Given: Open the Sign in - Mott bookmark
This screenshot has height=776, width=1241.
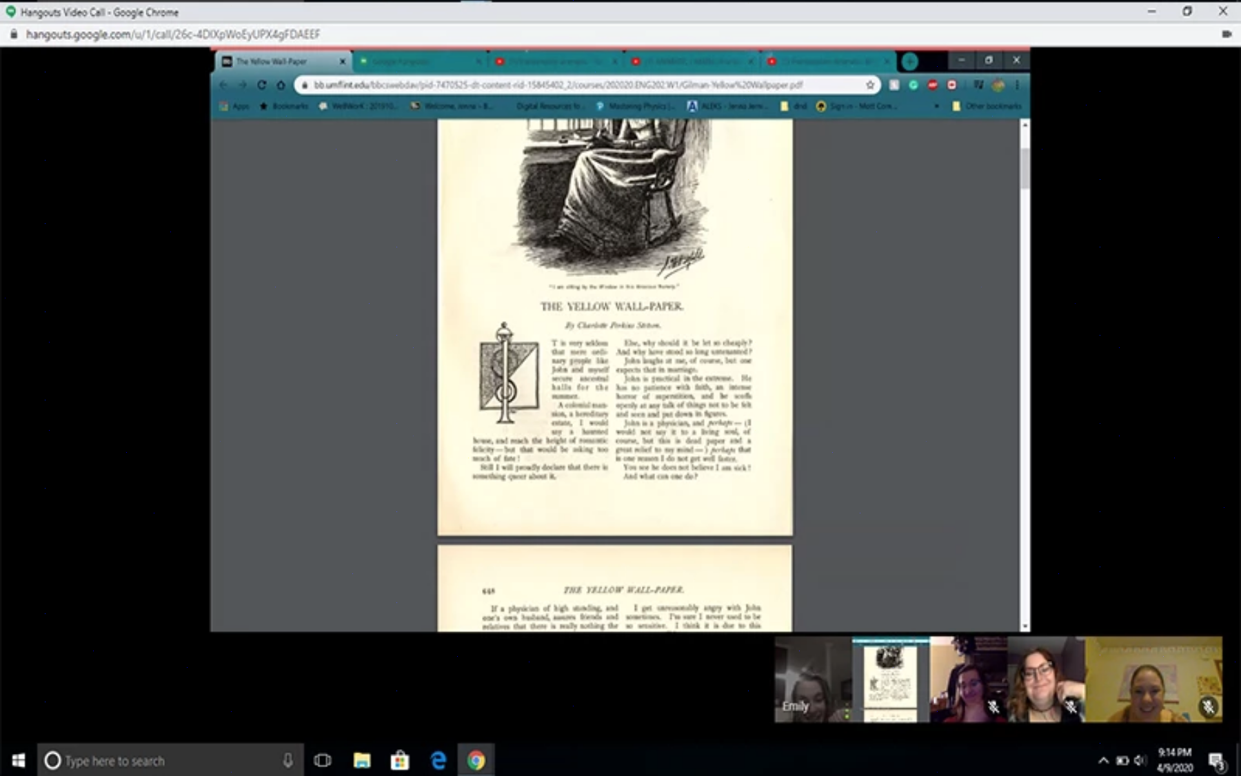Looking at the screenshot, I should (x=856, y=106).
